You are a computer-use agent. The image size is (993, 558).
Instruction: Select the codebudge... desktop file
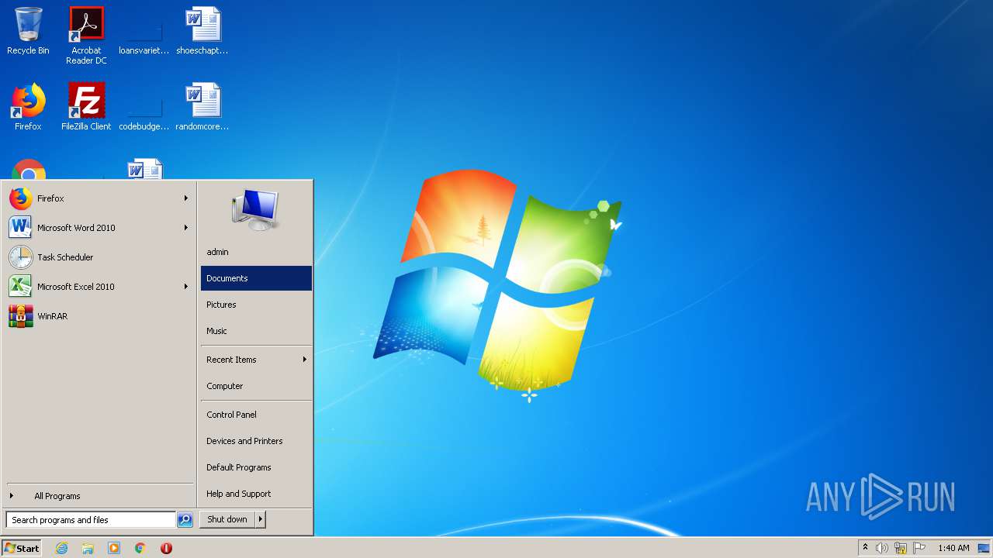click(x=144, y=107)
